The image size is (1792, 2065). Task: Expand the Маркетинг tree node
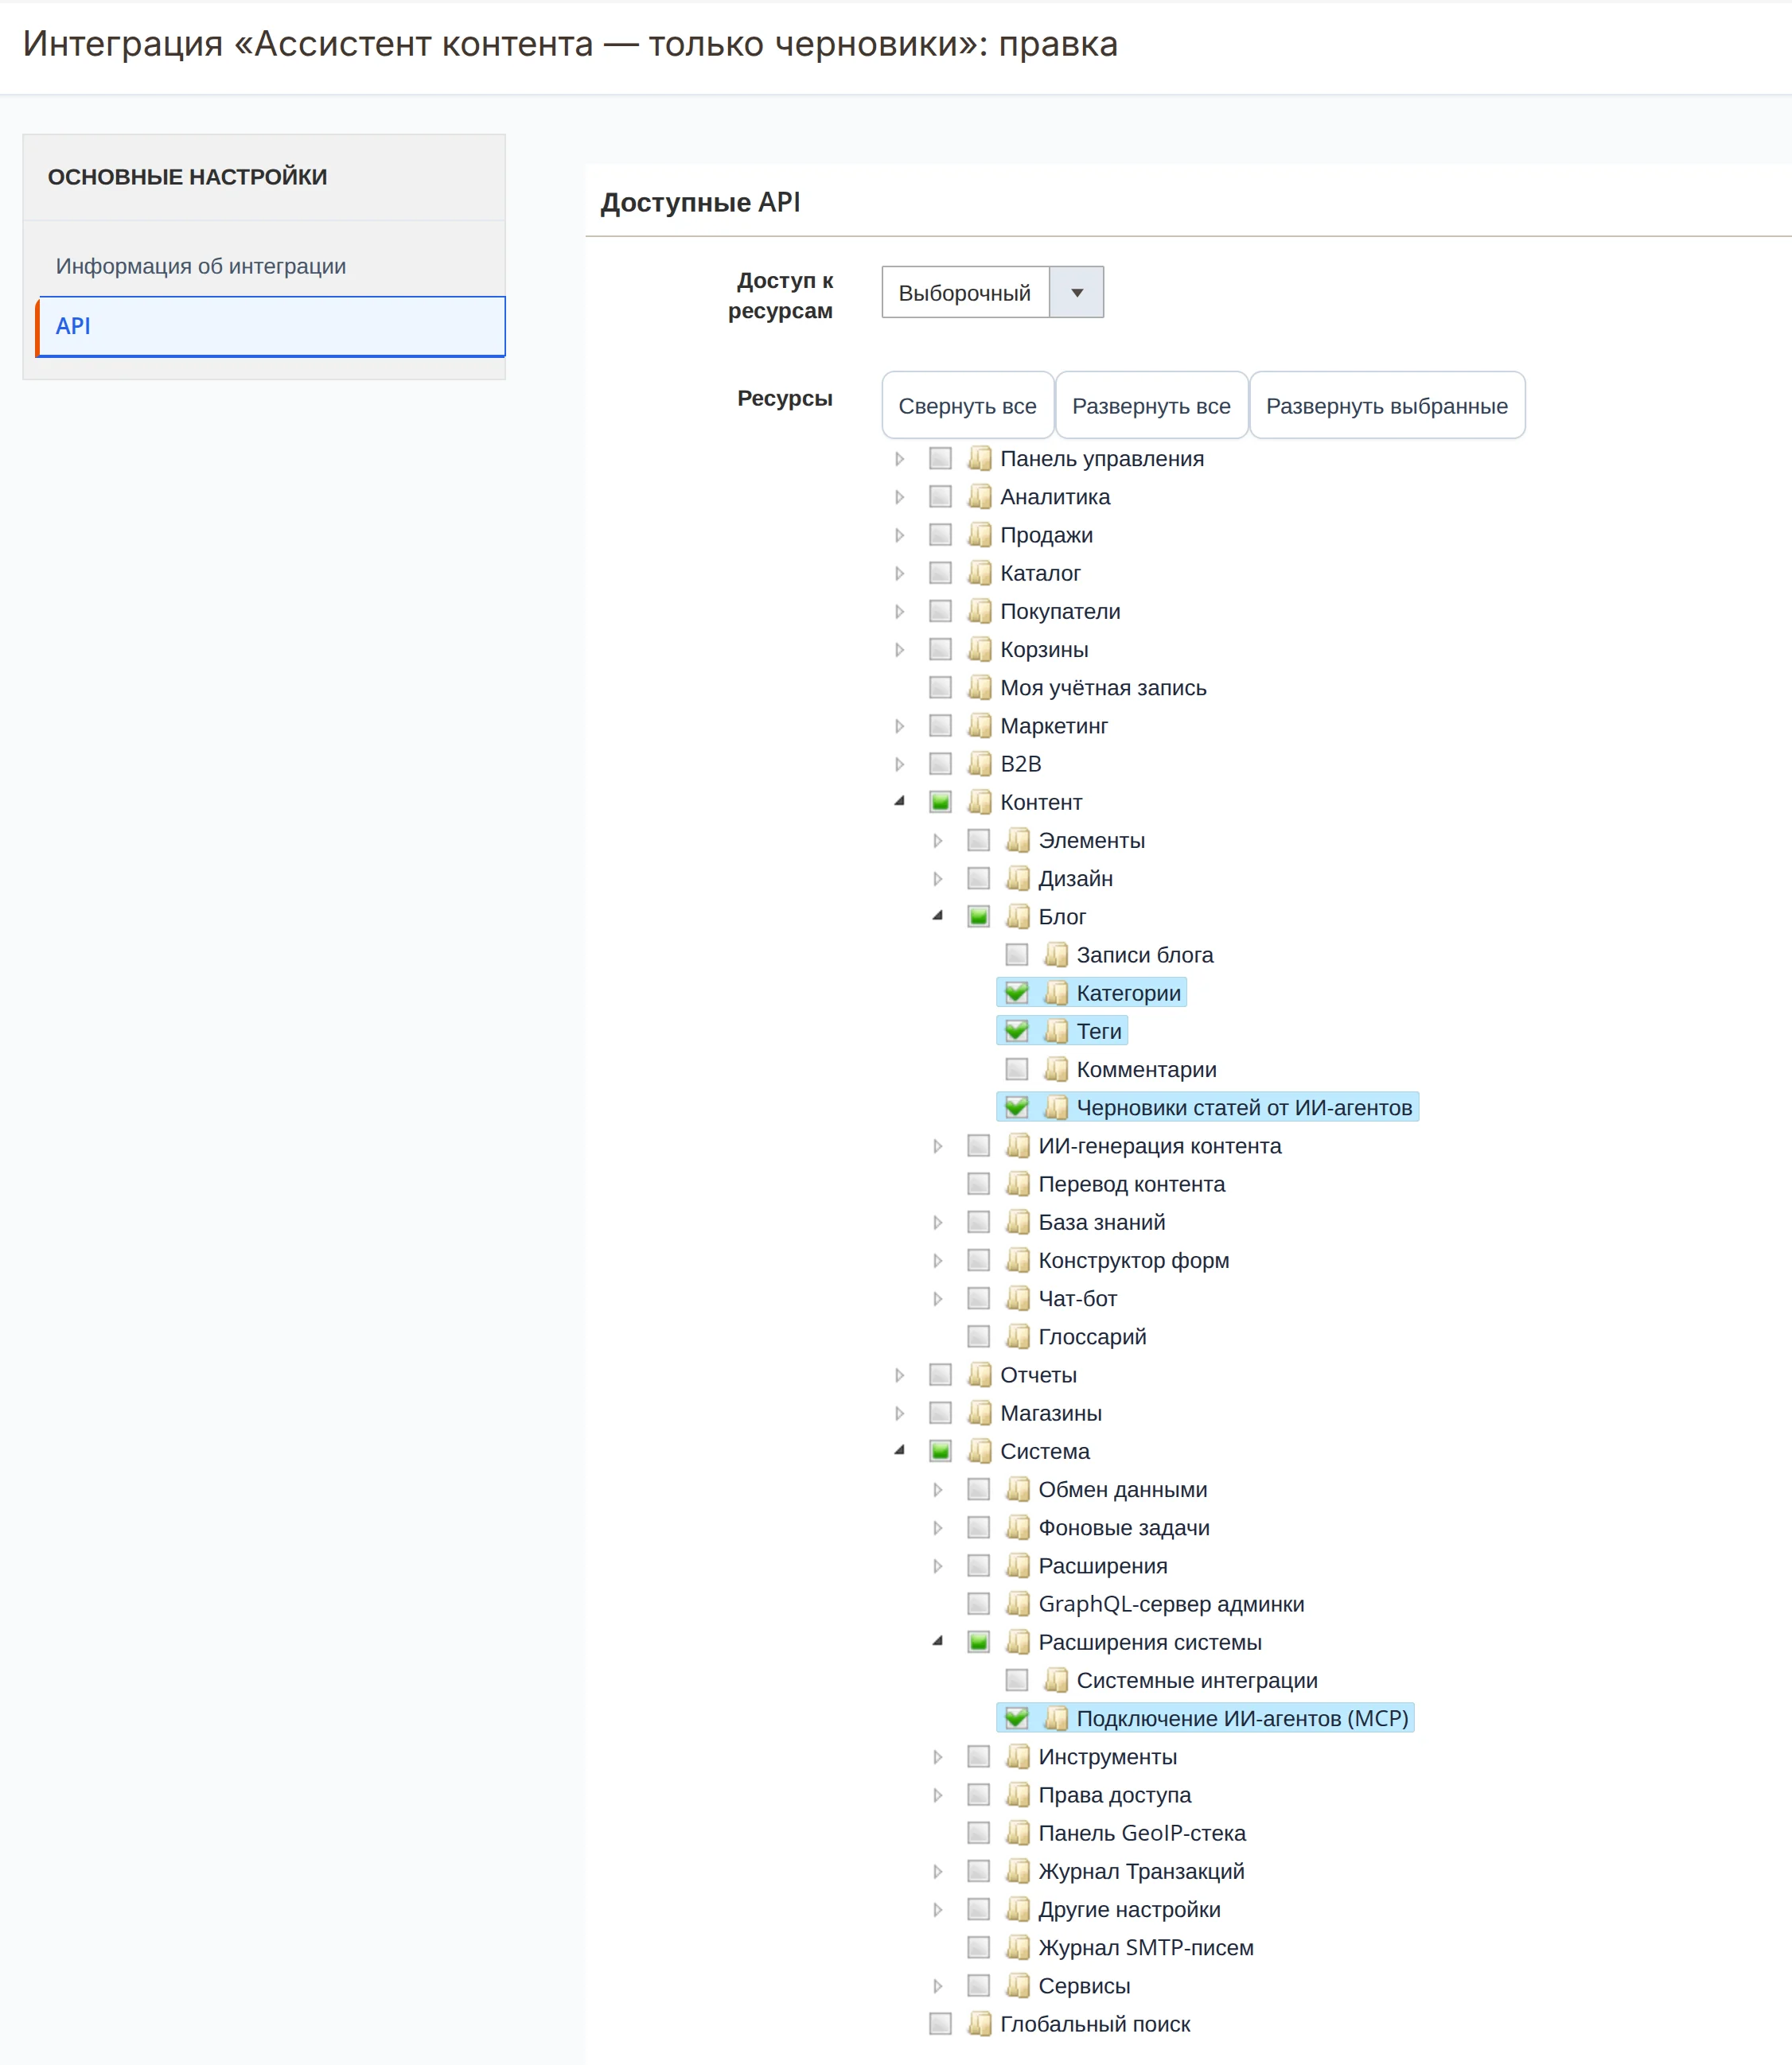899,725
